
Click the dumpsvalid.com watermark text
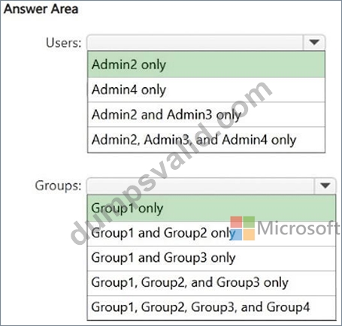pyautogui.click(x=171, y=163)
